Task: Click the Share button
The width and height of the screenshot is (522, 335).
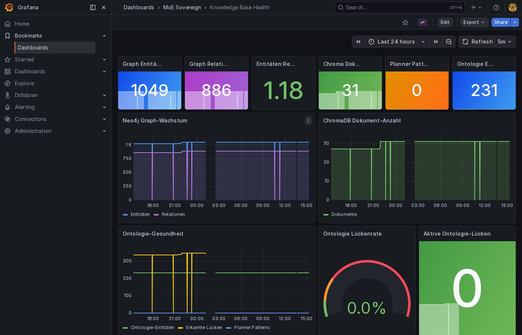Action: pyautogui.click(x=501, y=22)
